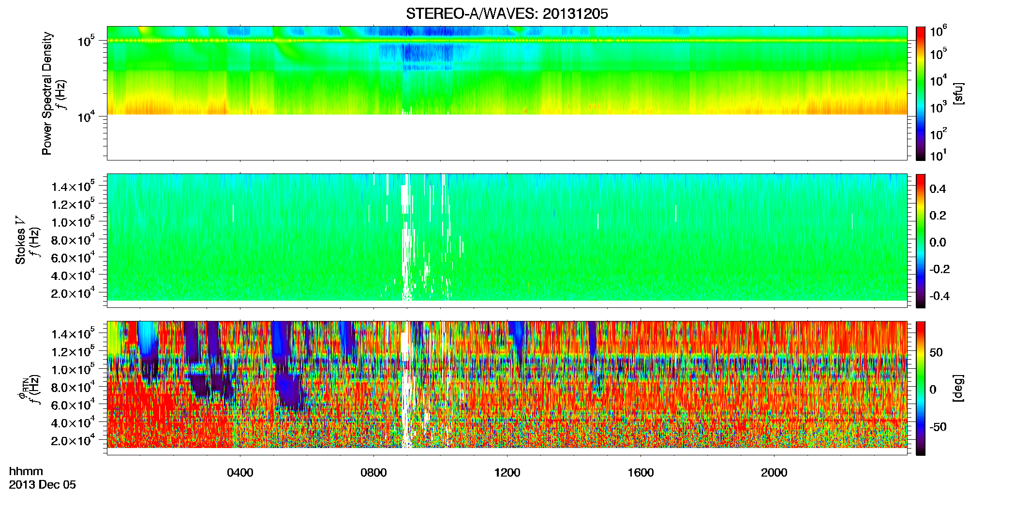Click the 1600 time tick label

tap(641, 473)
